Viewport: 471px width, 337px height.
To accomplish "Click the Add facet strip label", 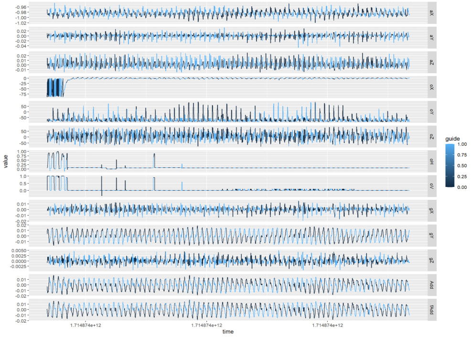I will pos(431,285).
